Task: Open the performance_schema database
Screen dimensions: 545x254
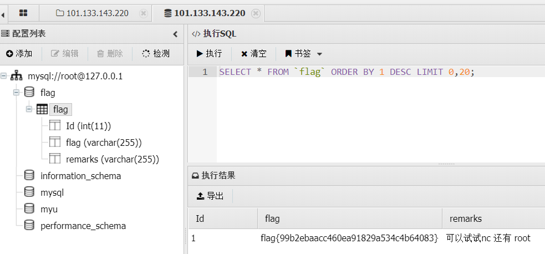Action: [x=83, y=226]
